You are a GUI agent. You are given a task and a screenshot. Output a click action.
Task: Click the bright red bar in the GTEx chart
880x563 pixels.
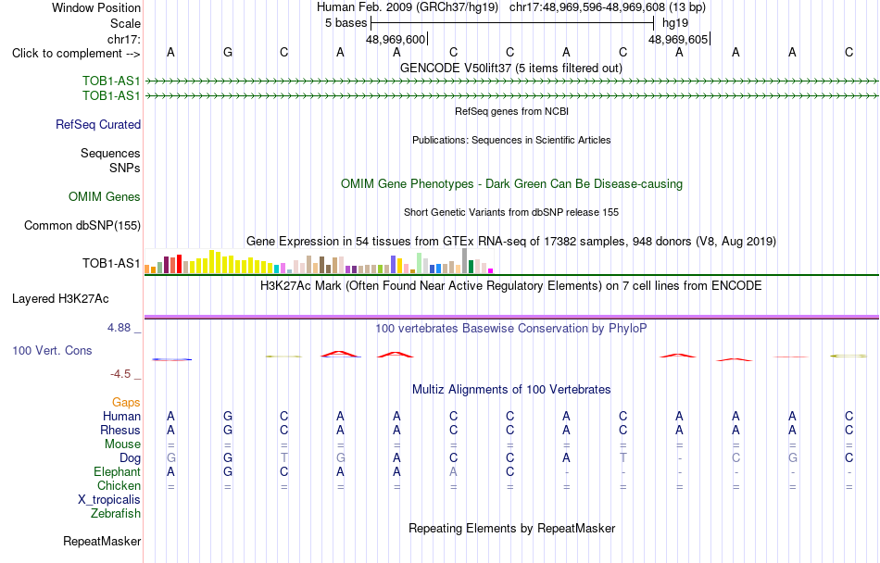pos(179,264)
